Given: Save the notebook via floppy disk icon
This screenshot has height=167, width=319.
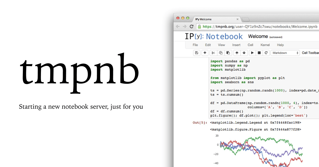Looking at the screenshot, I should click(196, 53).
